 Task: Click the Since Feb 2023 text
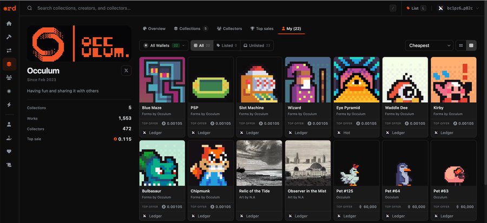click(42, 80)
